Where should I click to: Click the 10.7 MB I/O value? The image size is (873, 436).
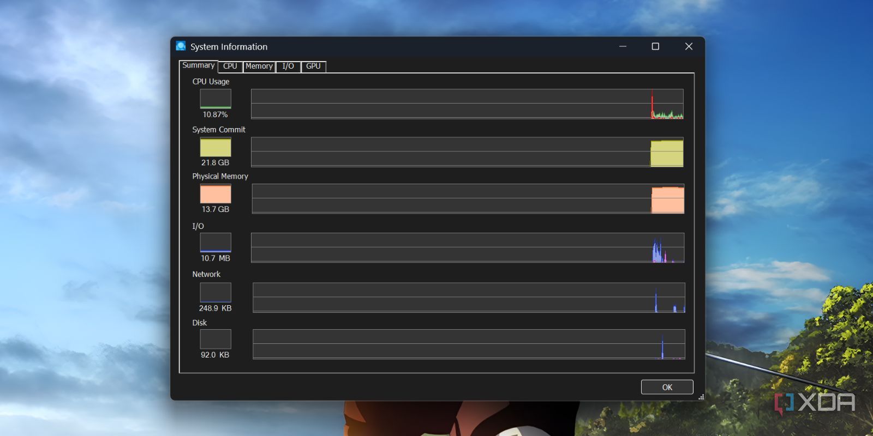point(216,258)
